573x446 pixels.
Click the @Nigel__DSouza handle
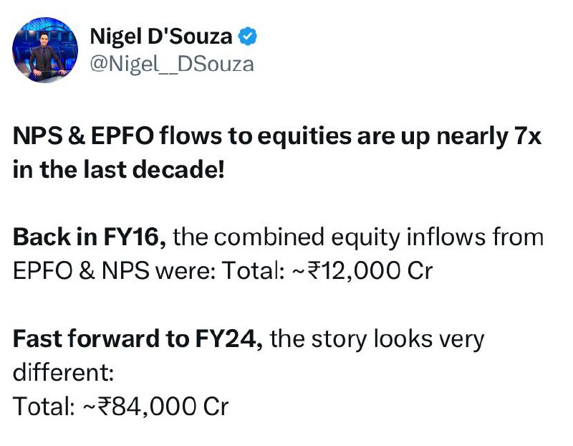(x=170, y=64)
